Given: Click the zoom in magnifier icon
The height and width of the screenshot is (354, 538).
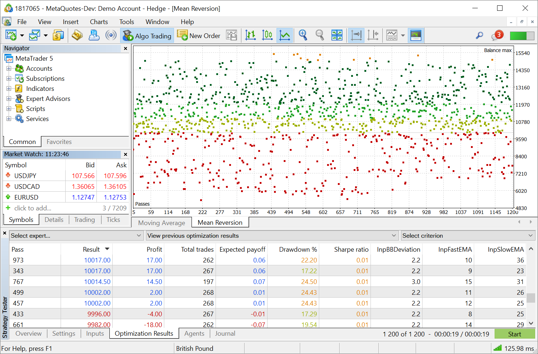Looking at the screenshot, I should pos(303,35).
